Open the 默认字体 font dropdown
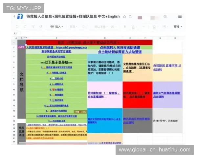 point(101,27)
